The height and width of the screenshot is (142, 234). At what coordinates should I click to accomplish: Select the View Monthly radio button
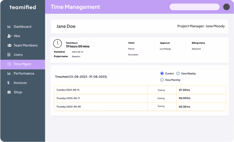click(162, 80)
